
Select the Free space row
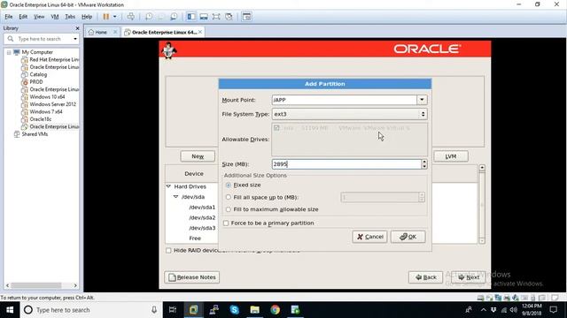point(195,238)
